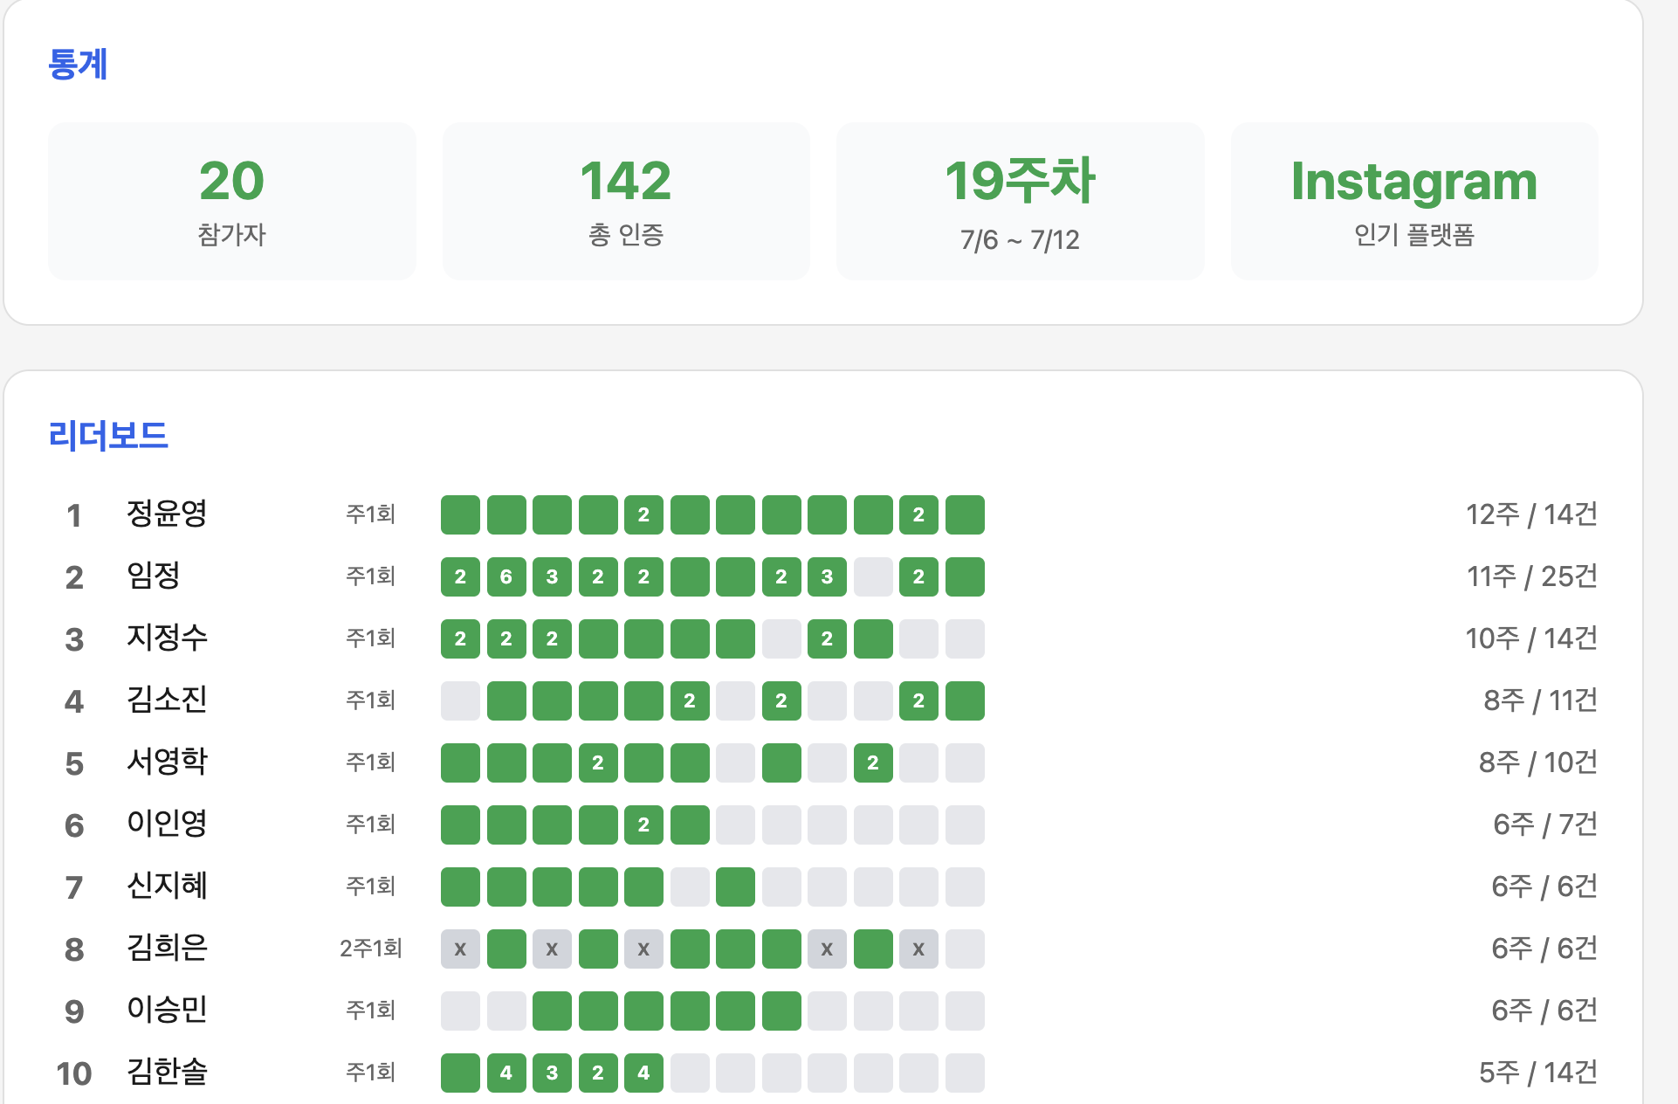This screenshot has height=1104, width=1678.
Task: Select 서영학 in the leaderboard
Action: click(x=167, y=762)
